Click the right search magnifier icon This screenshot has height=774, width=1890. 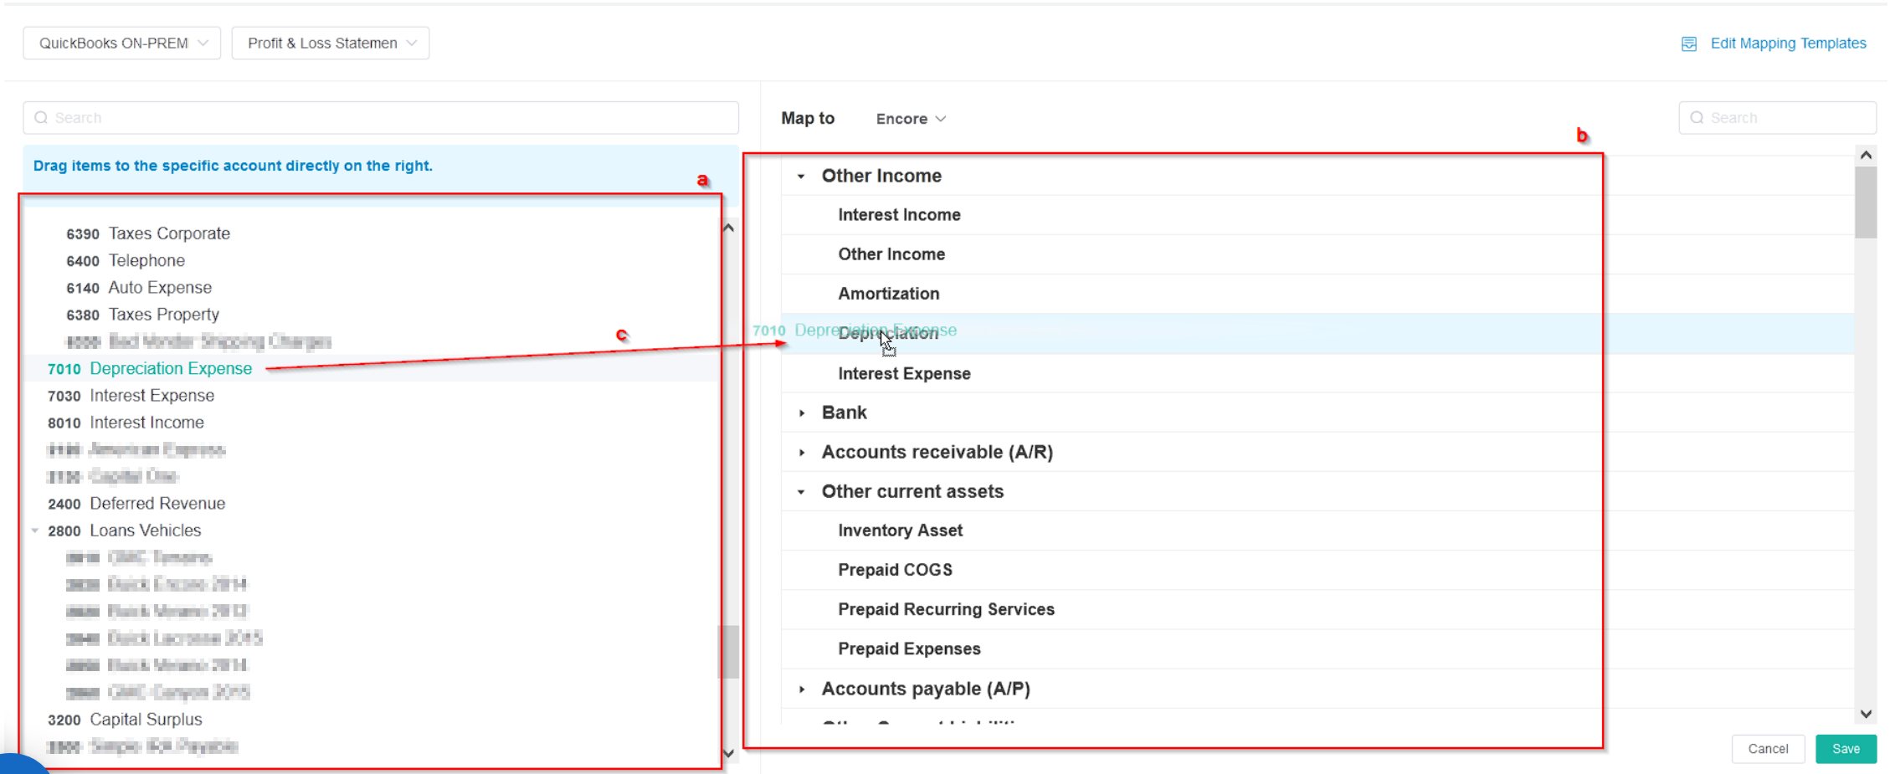click(1697, 118)
